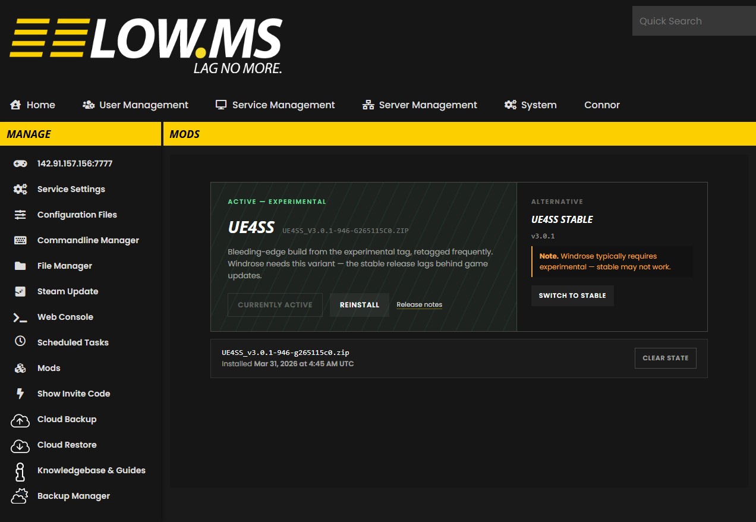This screenshot has width=756, height=522.
Task: Go to Configuration Files page
Action: (x=77, y=215)
